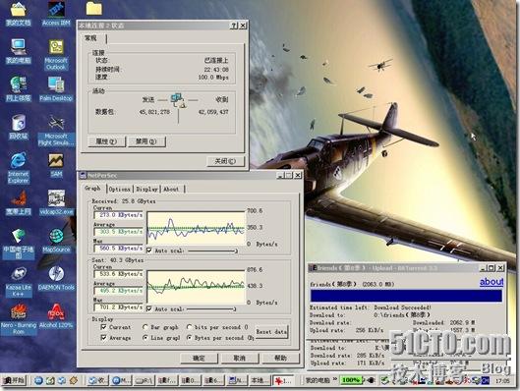Open the Network Neighborhood (网上邻居) desktop icon
This screenshot has height=391, width=520.
click(19, 88)
